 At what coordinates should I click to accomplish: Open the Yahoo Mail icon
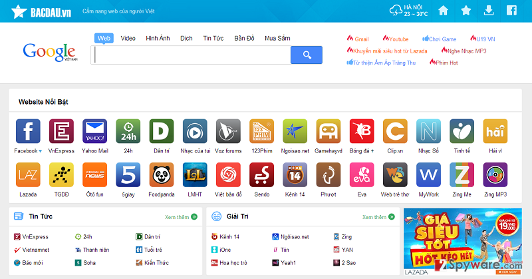coord(94,131)
